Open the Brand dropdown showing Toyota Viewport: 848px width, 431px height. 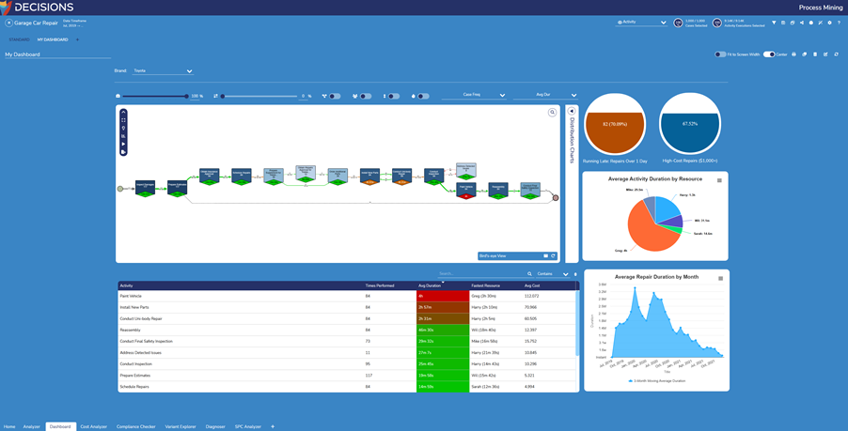click(163, 70)
